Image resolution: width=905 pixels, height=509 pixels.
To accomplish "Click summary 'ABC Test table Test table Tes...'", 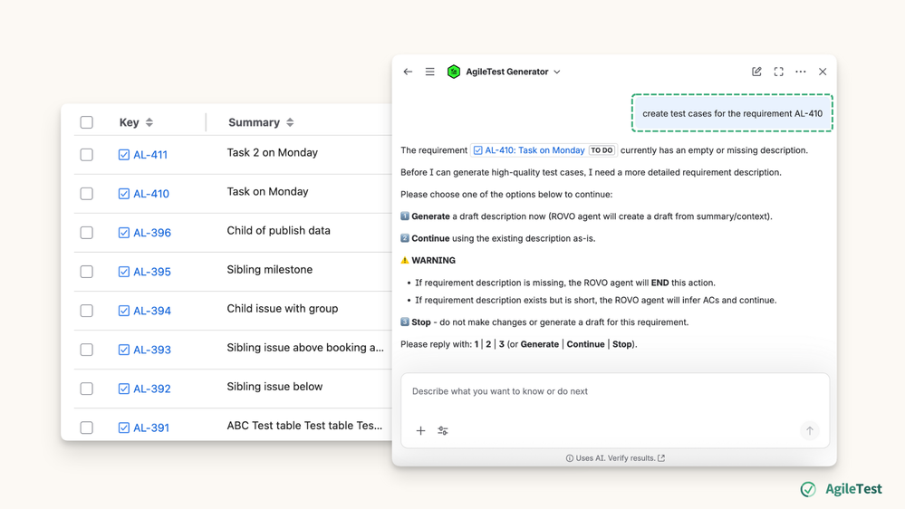I will pyautogui.click(x=304, y=426).
